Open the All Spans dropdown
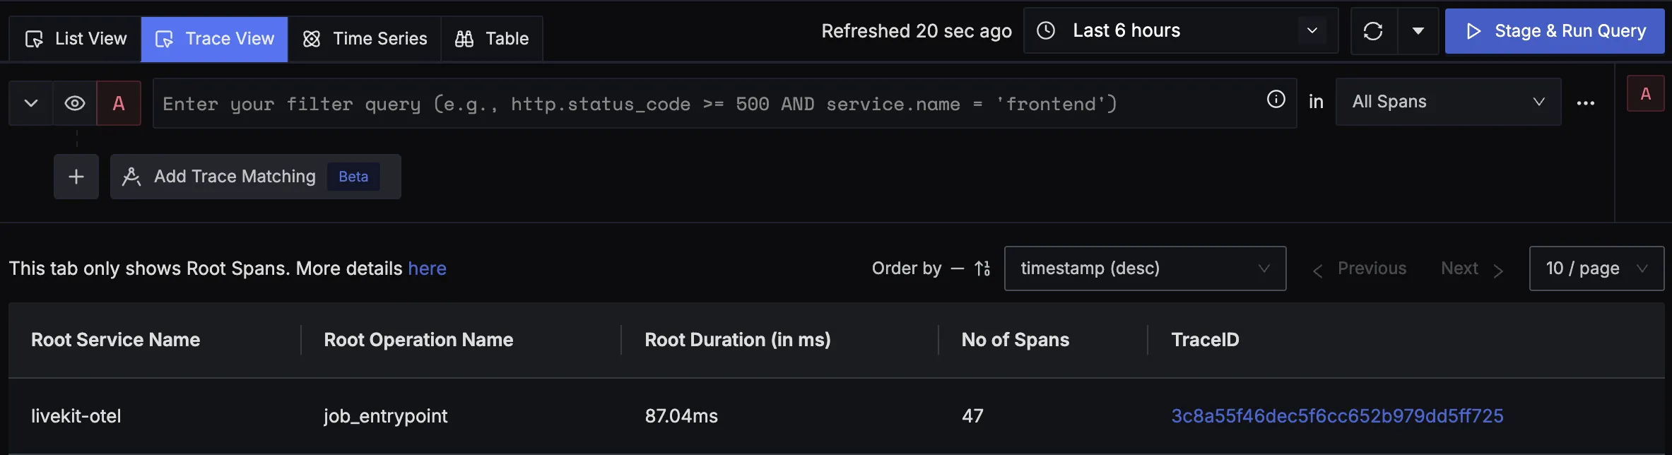Viewport: 1672px width, 455px height. pyautogui.click(x=1447, y=101)
